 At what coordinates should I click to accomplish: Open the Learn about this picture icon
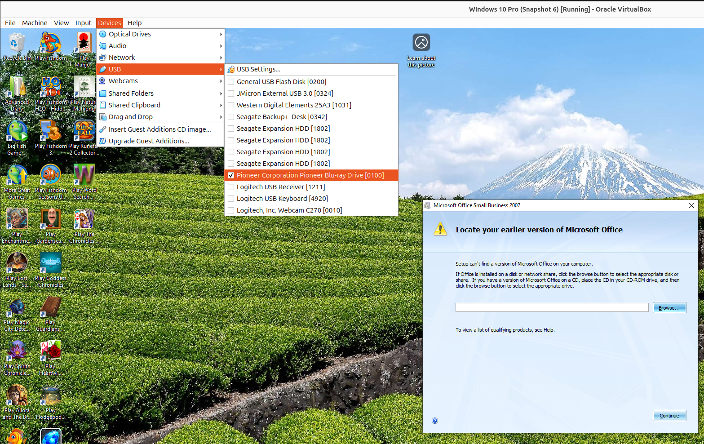421,50
